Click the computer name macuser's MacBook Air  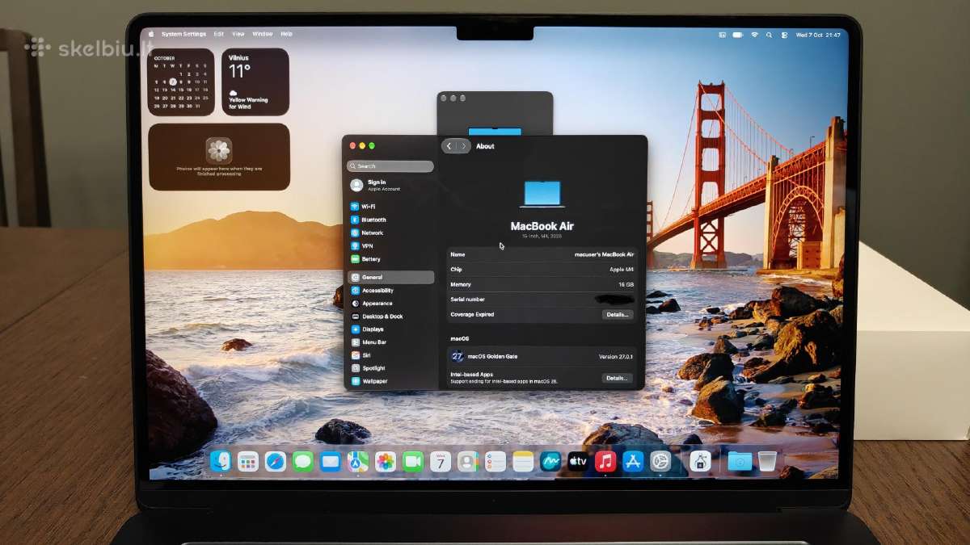pyautogui.click(x=605, y=254)
